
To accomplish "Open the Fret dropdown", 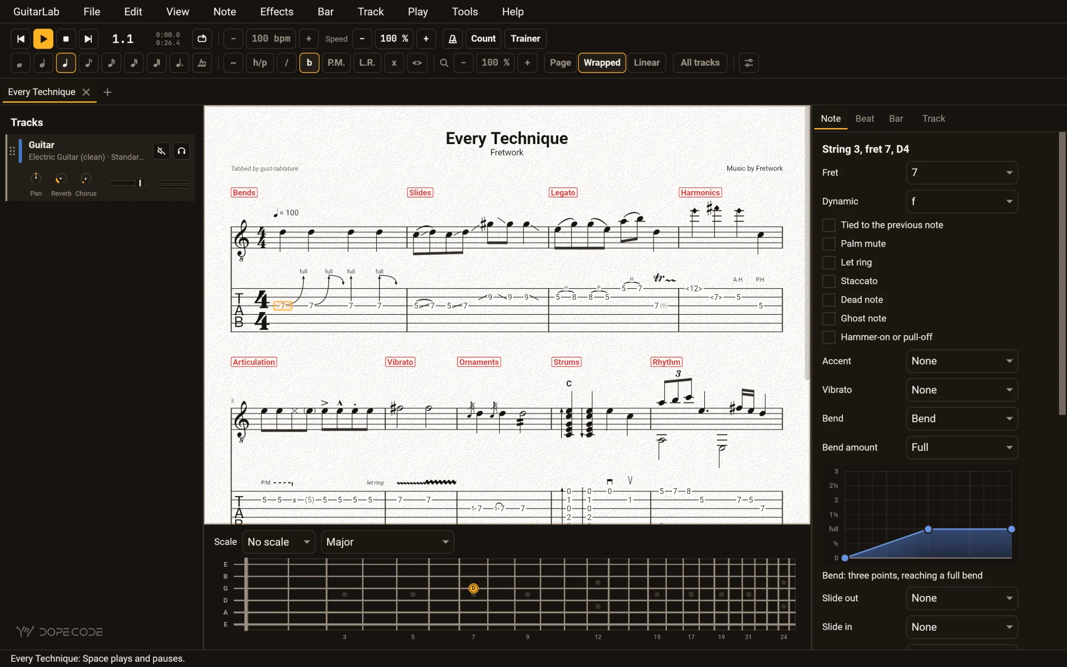I will (x=962, y=173).
